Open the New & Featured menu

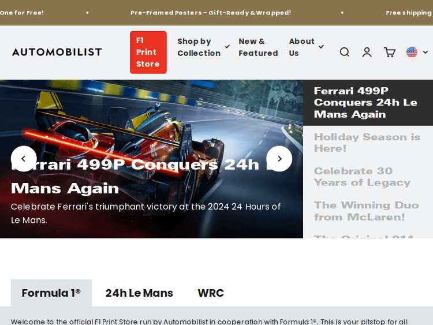coord(258,47)
